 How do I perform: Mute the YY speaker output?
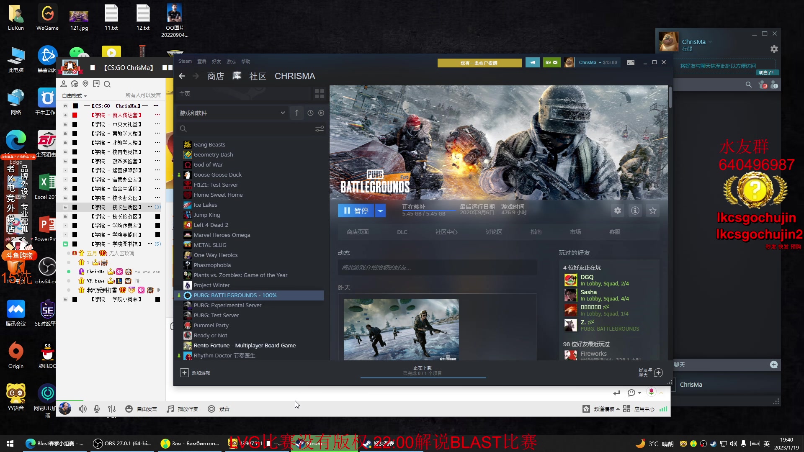[82, 409]
